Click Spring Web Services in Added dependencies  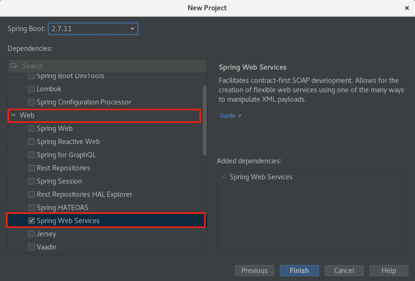tap(261, 177)
